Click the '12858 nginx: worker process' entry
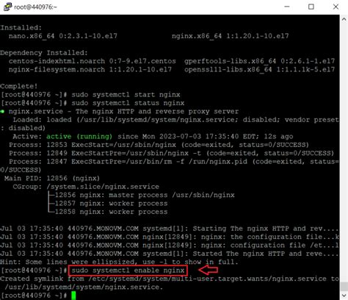 [x=111, y=212]
